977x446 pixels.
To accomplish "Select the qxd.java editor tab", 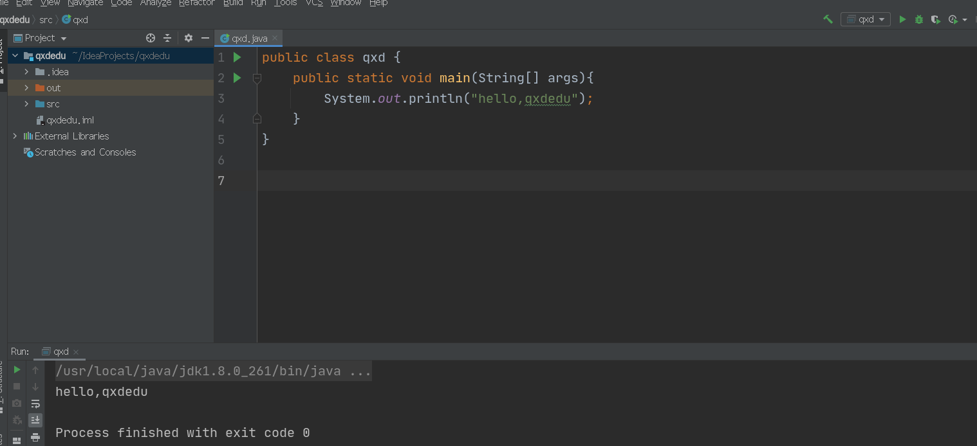I will 248,39.
